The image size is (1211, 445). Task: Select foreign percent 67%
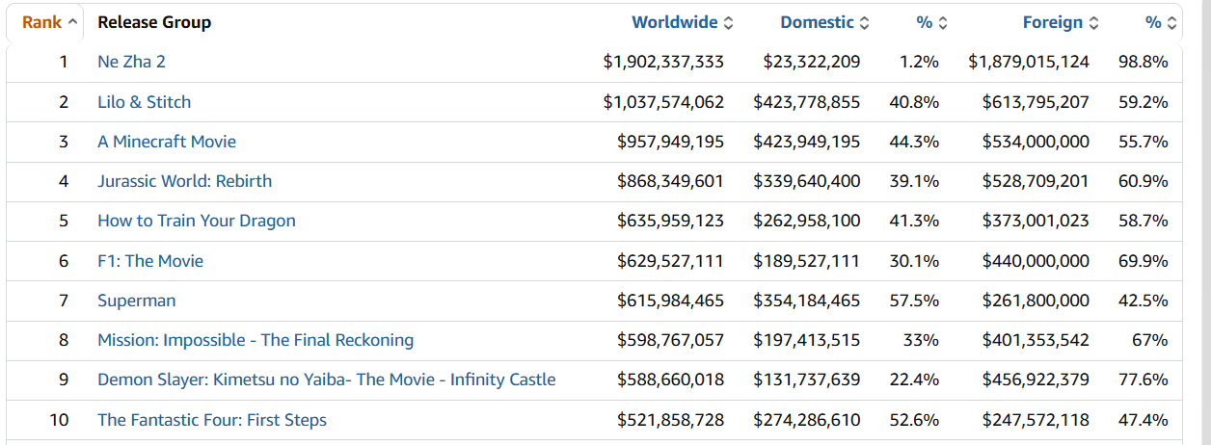point(1150,340)
